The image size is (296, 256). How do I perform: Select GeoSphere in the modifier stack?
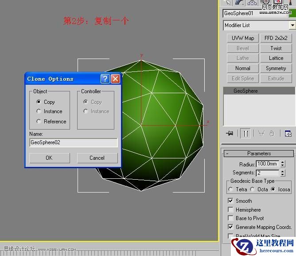tap(259, 91)
